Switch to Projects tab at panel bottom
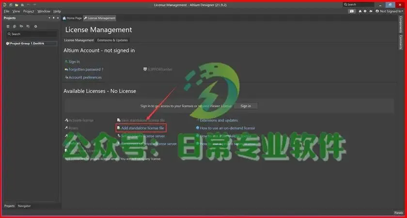The image size is (407, 218). click(x=9, y=206)
